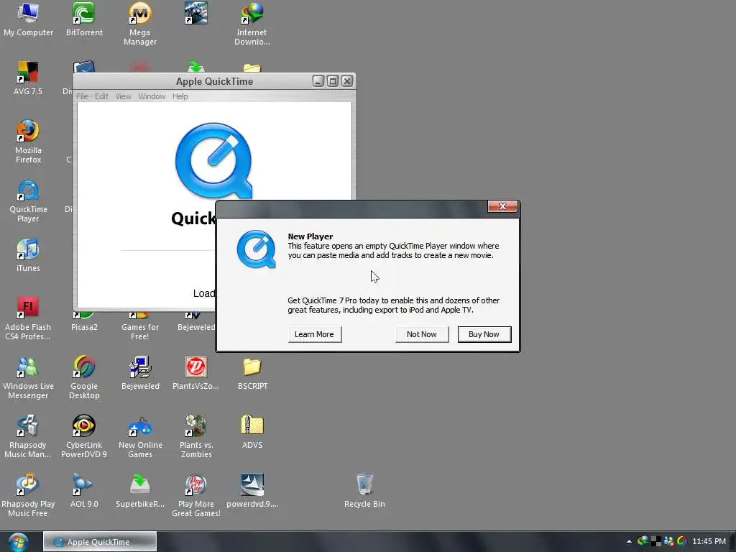736x552 pixels.
Task: Open My Computer desktop icon
Action: (28, 19)
